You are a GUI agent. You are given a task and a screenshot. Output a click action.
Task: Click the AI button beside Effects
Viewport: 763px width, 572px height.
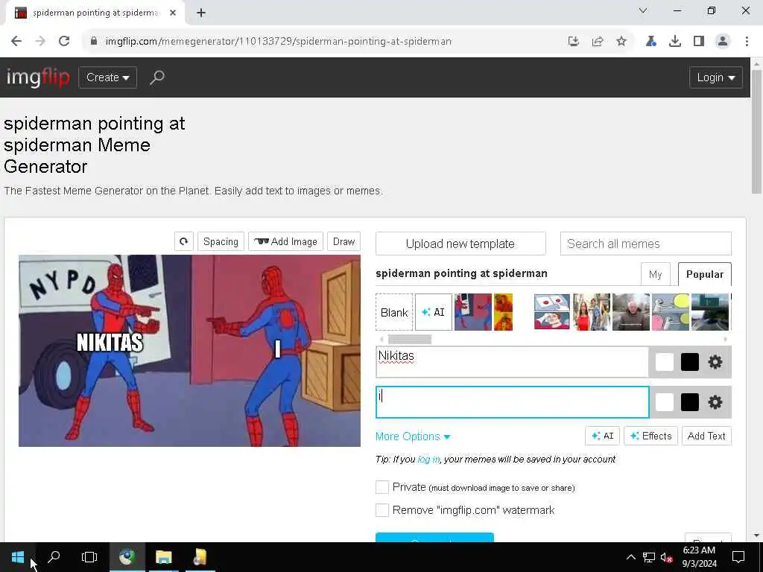(x=602, y=436)
